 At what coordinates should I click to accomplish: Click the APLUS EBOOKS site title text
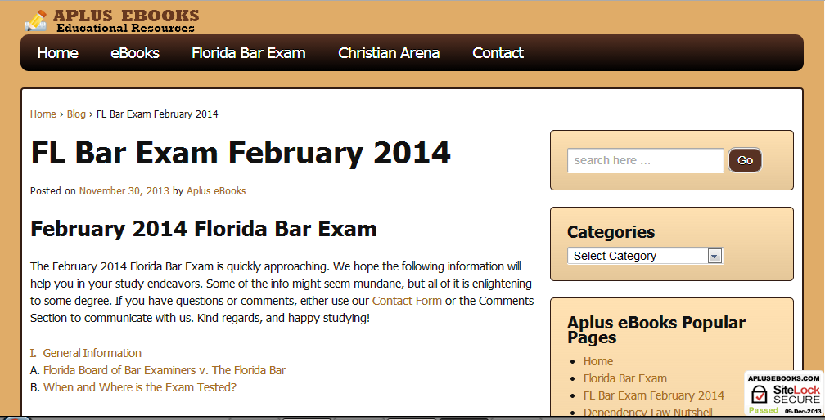126,16
